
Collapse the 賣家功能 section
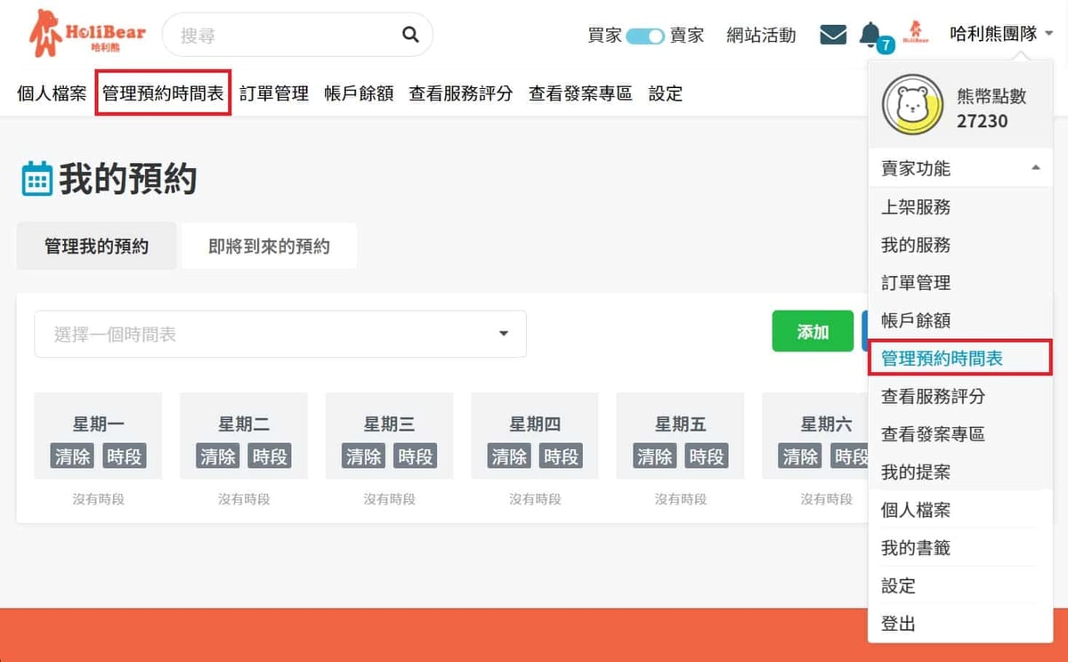[1035, 168]
